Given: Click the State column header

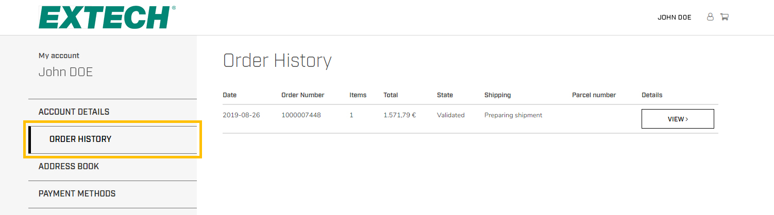Looking at the screenshot, I should pos(445,95).
